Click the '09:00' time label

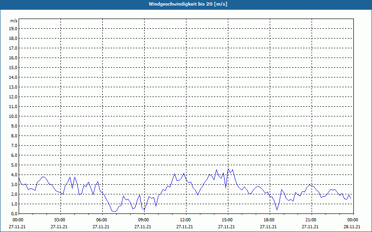click(x=144, y=220)
